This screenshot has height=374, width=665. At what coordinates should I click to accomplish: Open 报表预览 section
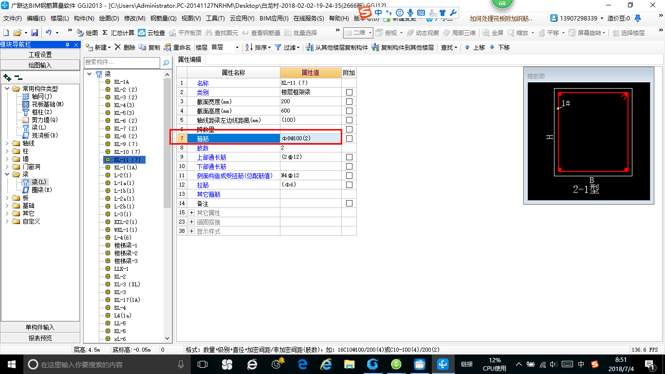tap(40, 338)
